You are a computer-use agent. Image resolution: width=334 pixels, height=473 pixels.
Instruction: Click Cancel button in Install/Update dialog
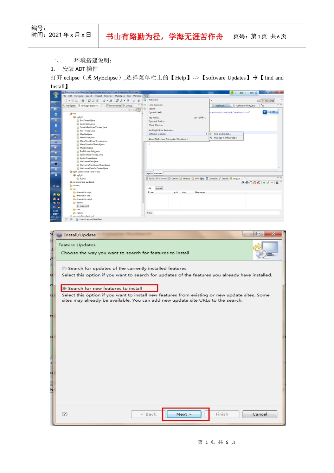tap(260, 414)
